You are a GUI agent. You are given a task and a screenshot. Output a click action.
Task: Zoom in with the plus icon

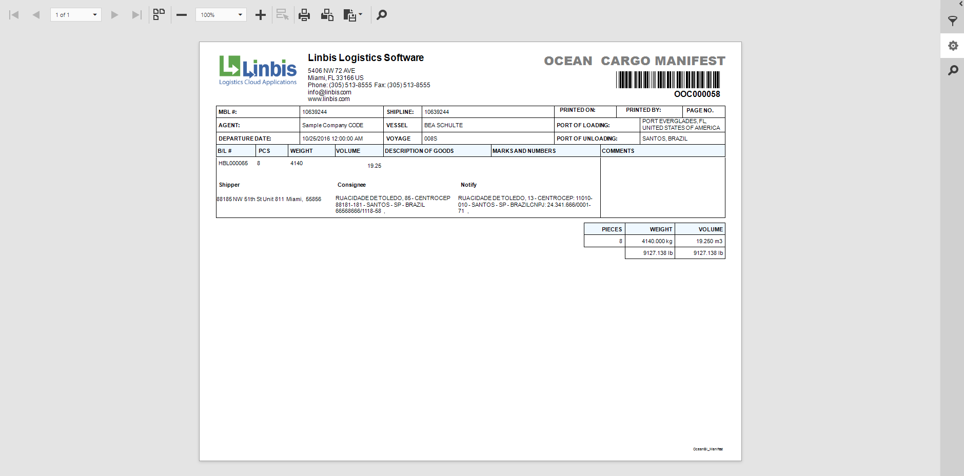coord(261,15)
